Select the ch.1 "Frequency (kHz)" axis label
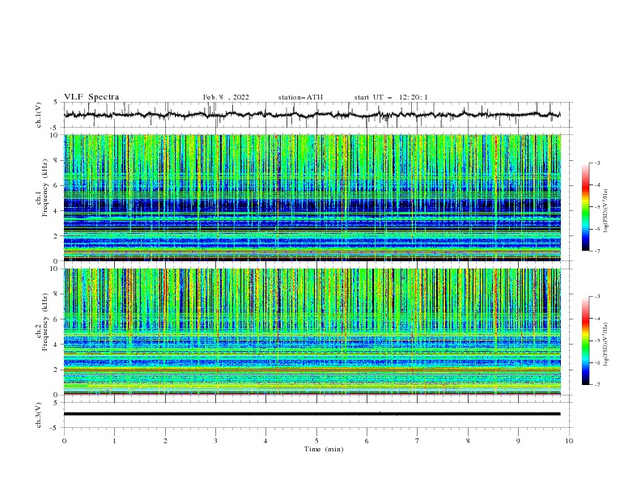 [45, 188]
